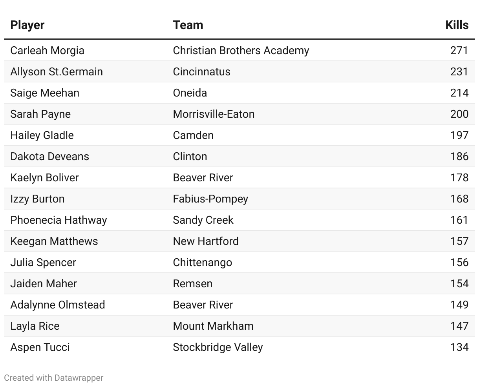Select the Carleah Morgia player cell

pos(47,51)
